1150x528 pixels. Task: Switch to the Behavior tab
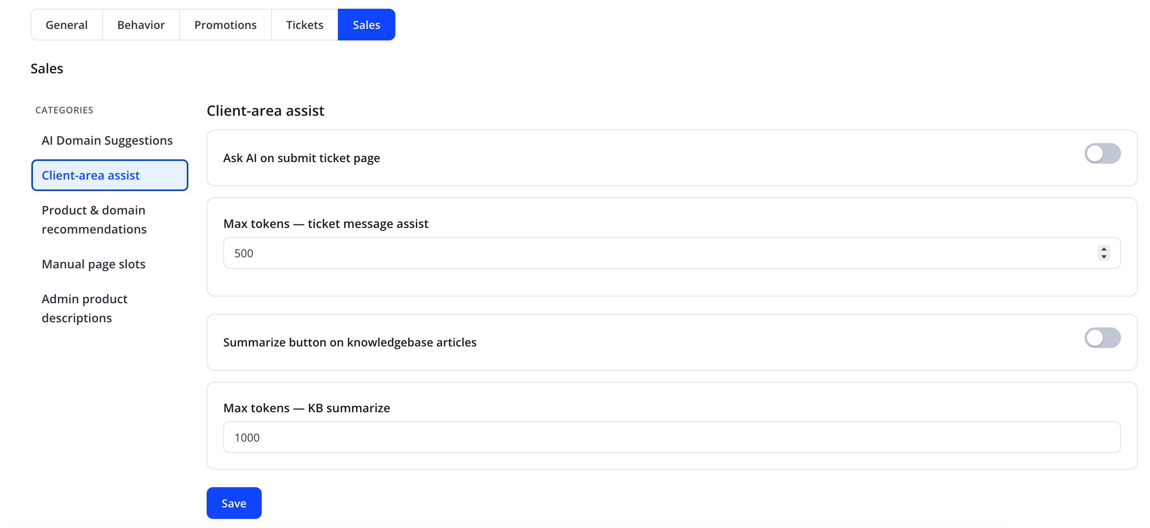pyautogui.click(x=141, y=25)
